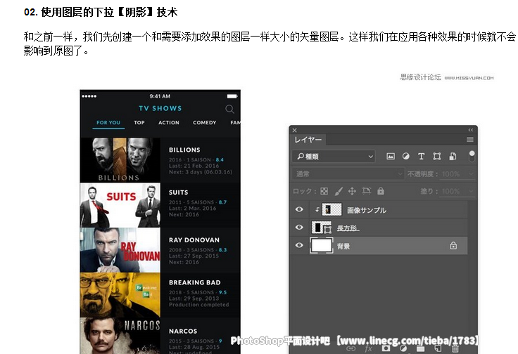Open the 塗り fill dropdown arrow
Image resolution: width=518 pixels, height=354 pixels.
pyautogui.click(x=471, y=191)
